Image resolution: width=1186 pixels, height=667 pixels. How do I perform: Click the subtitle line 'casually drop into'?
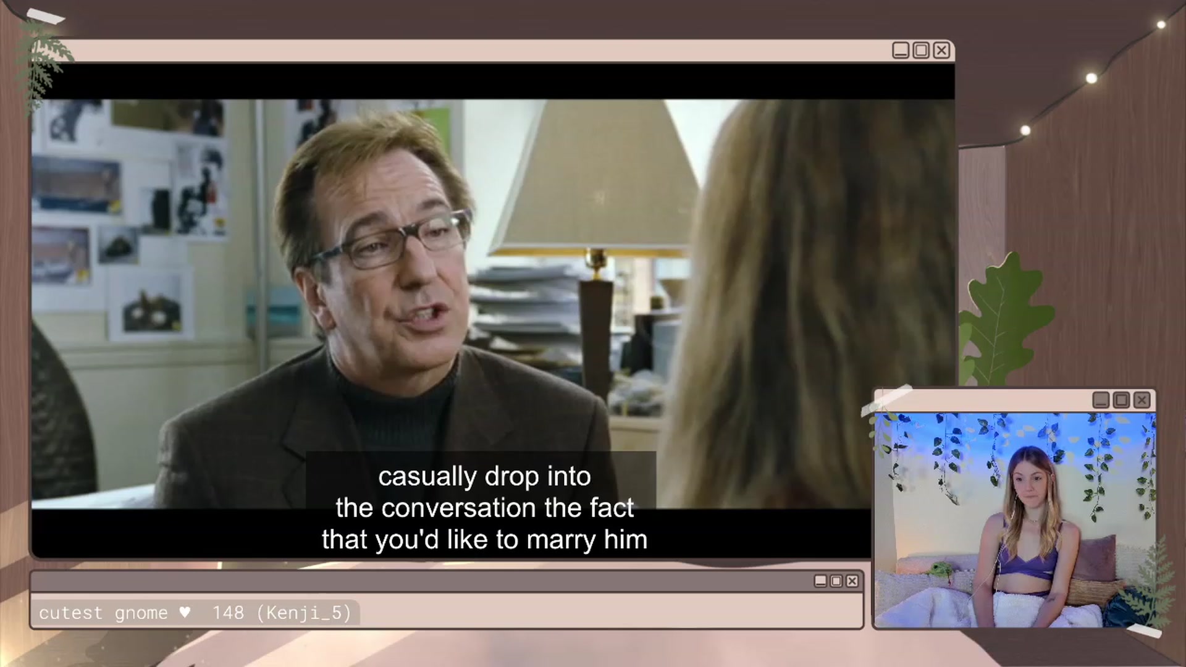pyautogui.click(x=484, y=477)
